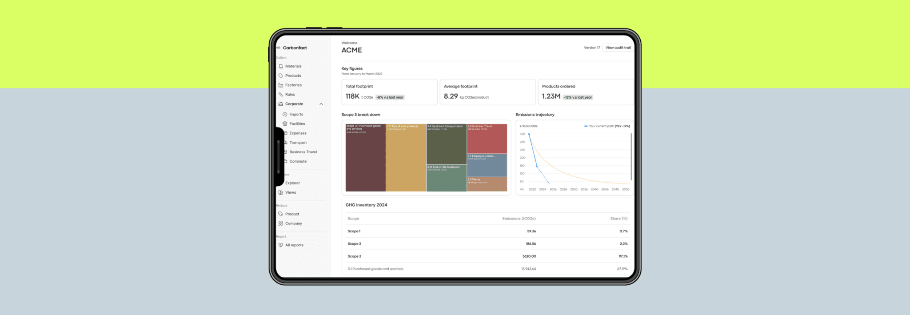Collapse the Corporate section chevron
Screen dimensions: 910x315
[x=321, y=104]
